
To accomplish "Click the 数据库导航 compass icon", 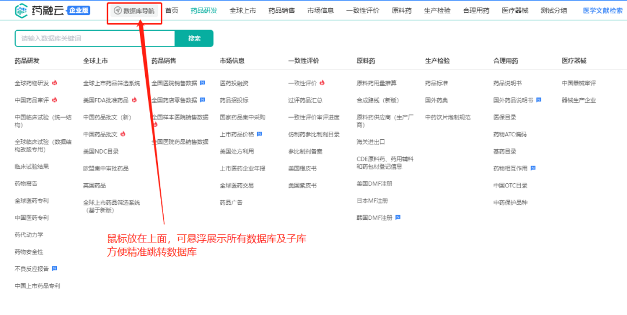I will pos(117,10).
